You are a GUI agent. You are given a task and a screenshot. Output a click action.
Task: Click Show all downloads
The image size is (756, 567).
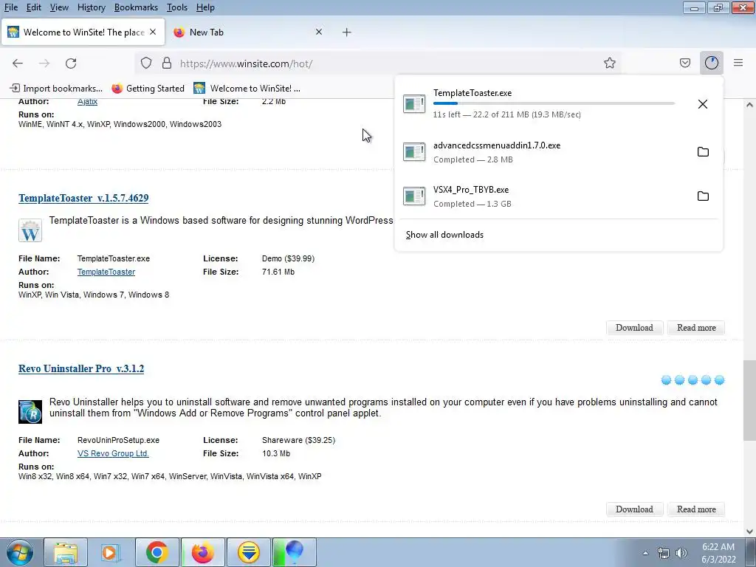coord(444,235)
